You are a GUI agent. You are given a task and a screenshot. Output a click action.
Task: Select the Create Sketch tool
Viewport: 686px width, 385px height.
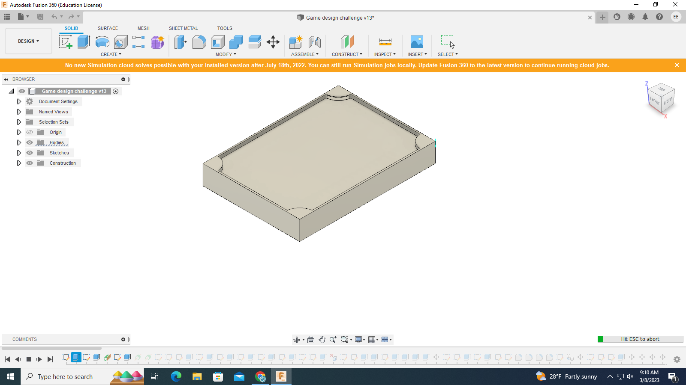[65, 41]
